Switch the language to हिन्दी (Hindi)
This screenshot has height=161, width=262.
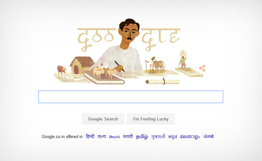pos(90,136)
